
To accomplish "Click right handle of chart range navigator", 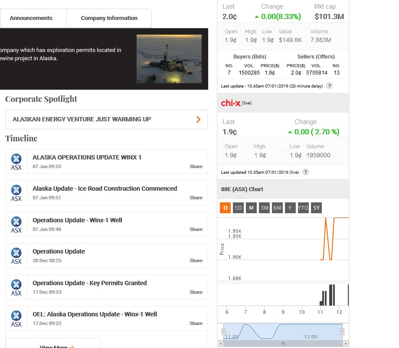I will pyautogui.click(x=343, y=331).
